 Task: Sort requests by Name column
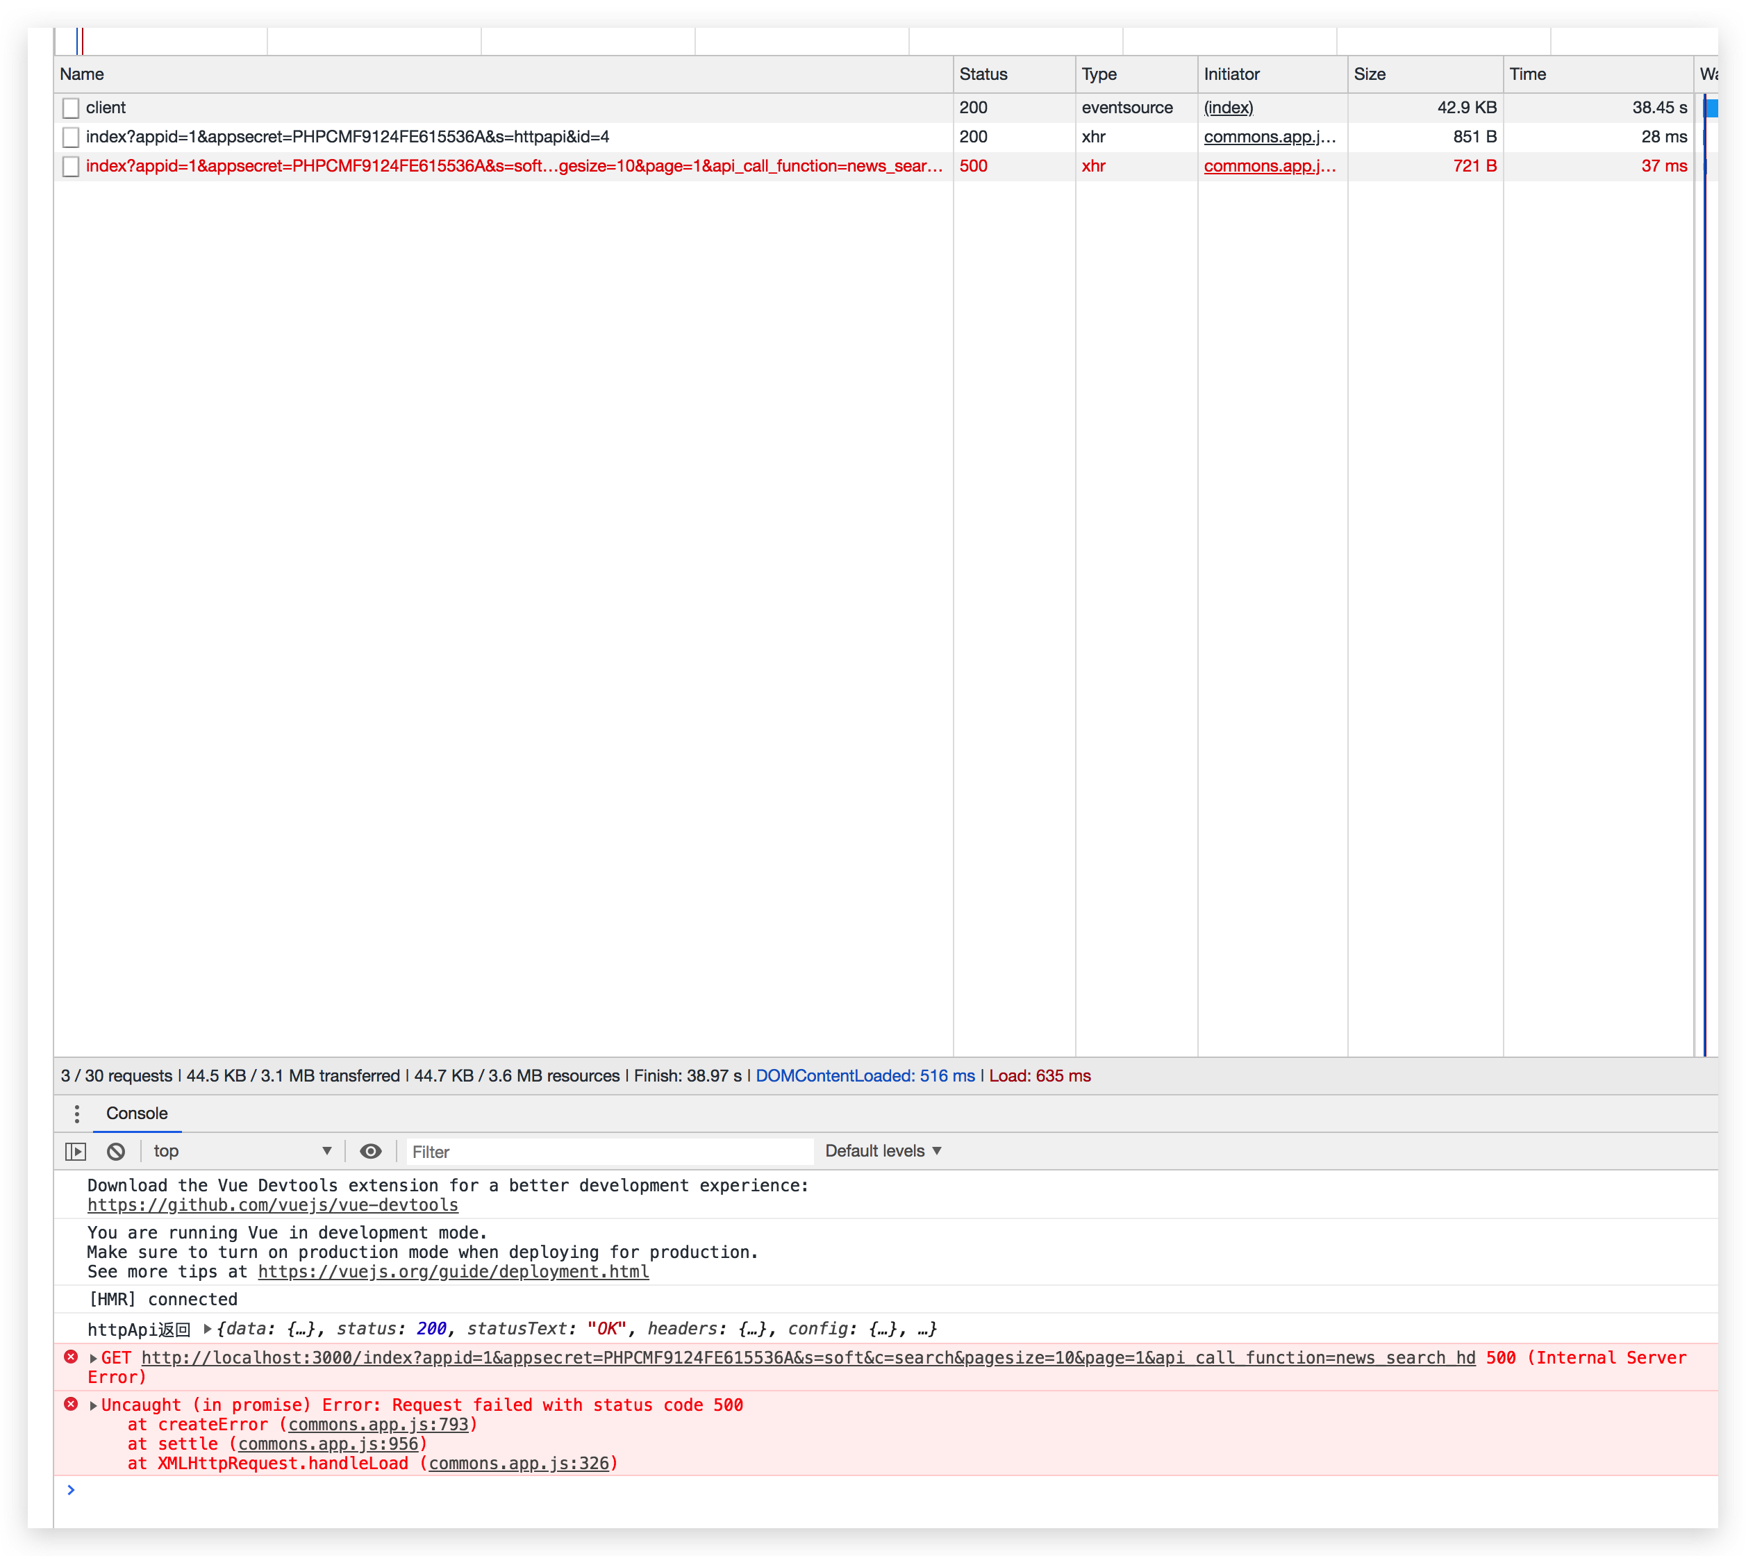(504, 74)
